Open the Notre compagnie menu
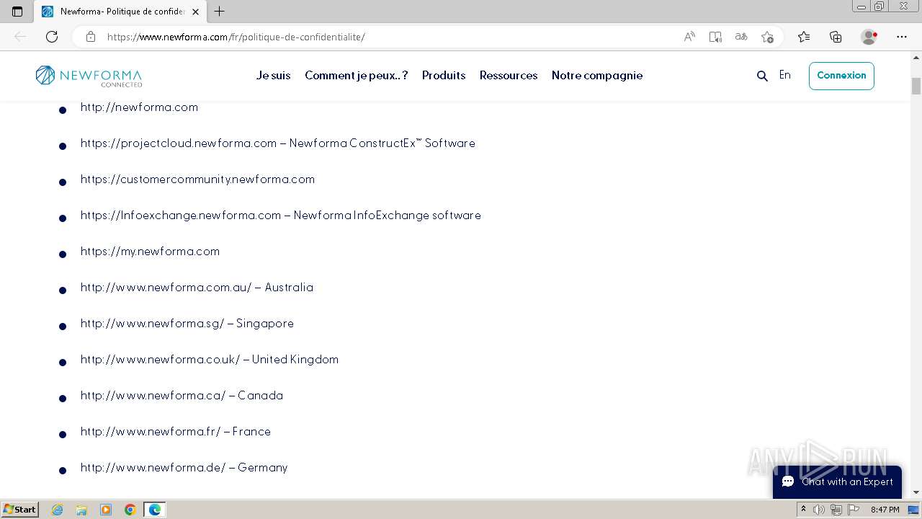Viewport: 922px width, 519px height. (597, 76)
